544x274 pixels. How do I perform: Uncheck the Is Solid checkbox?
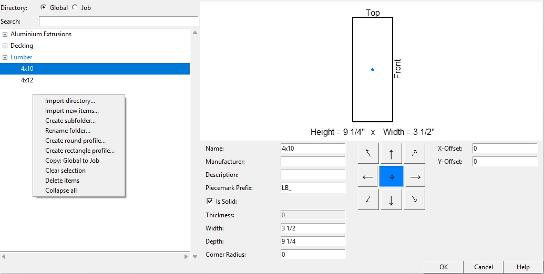[x=210, y=201]
